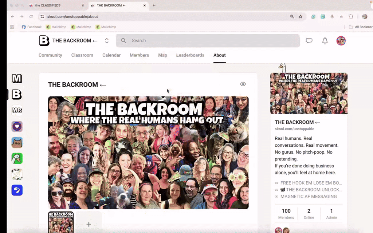The width and height of the screenshot is (373, 233).
Task: Click the large Backroom collage banner image
Action: point(148,153)
